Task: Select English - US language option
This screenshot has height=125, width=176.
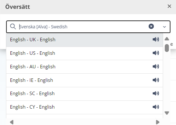Action: [x=84, y=53]
